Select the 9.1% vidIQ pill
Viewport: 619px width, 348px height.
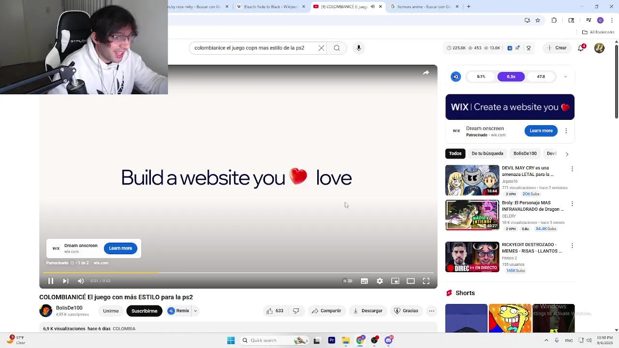(481, 76)
